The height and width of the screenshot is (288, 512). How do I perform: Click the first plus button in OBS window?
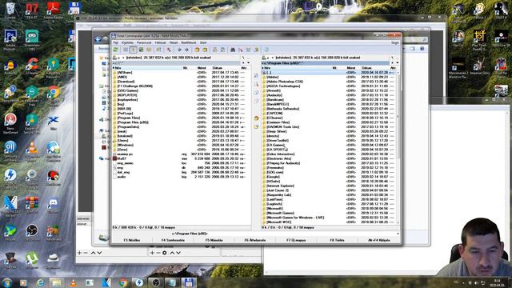[79, 253]
